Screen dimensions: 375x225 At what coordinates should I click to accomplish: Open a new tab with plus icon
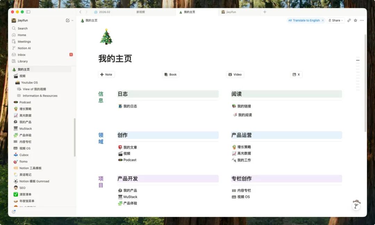(x=265, y=12)
